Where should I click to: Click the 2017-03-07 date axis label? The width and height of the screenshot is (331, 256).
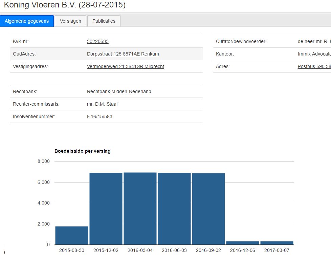coord(277,250)
